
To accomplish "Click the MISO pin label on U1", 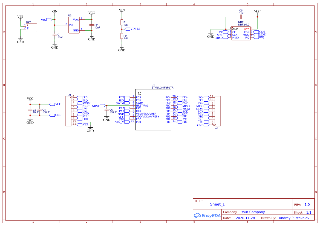I will click(x=186, y=106).
